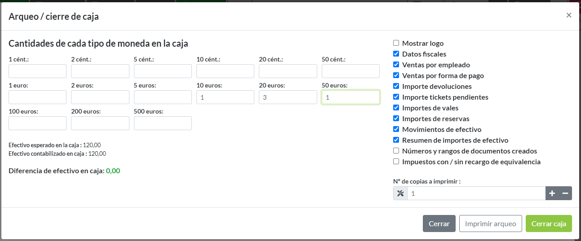Click the Imprimir arqueo button
The image size is (581, 241).
click(x=490, y=223)
